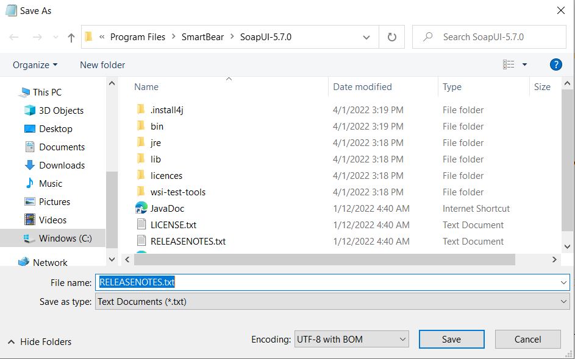
Task: Open Music in the navigation pane
Action: [x=51, y=183]
